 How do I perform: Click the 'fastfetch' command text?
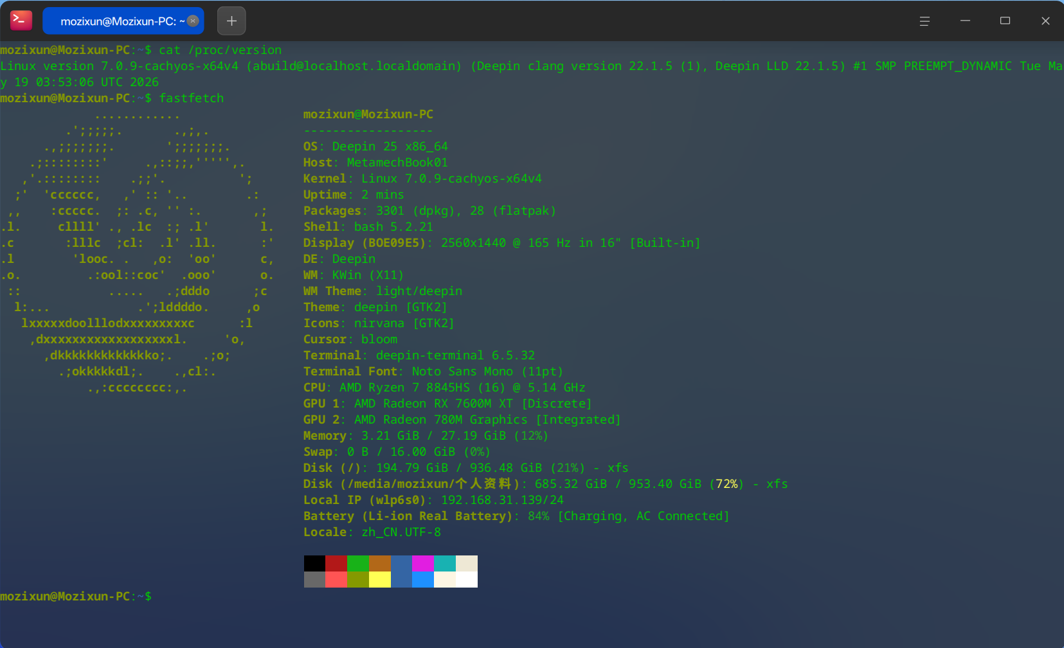(x=192, y=98)
